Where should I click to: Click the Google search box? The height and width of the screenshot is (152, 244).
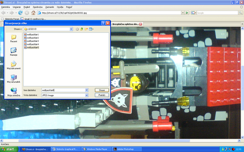click(217, 13)
